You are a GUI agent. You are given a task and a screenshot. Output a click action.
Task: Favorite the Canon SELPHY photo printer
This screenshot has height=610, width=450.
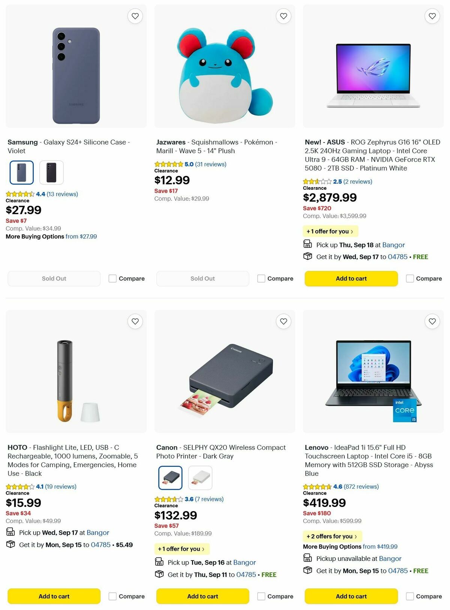pyautogui.click(x=283, y=321)
